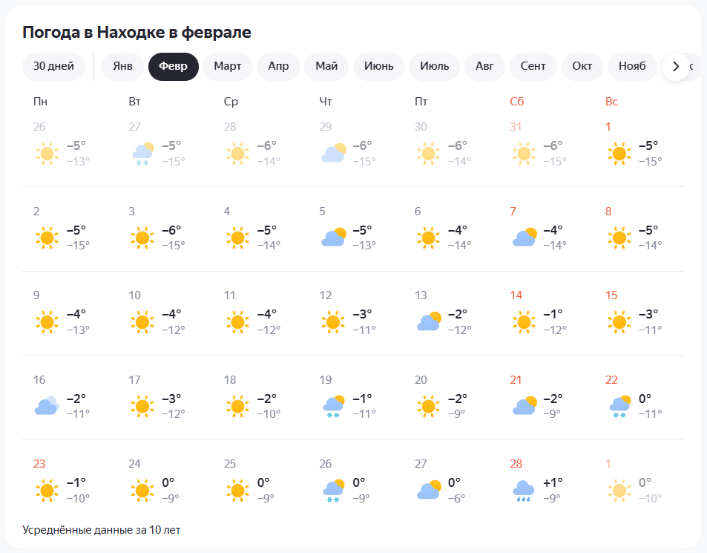The image size is (707, 553).
Task: Open the Сент month forecast
Action: [533, 66]
